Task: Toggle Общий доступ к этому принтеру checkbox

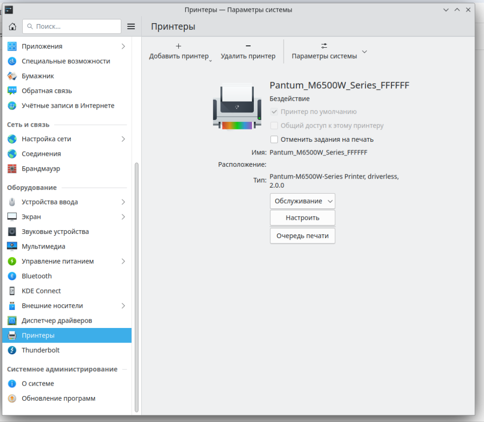Action: pos(274,126)
